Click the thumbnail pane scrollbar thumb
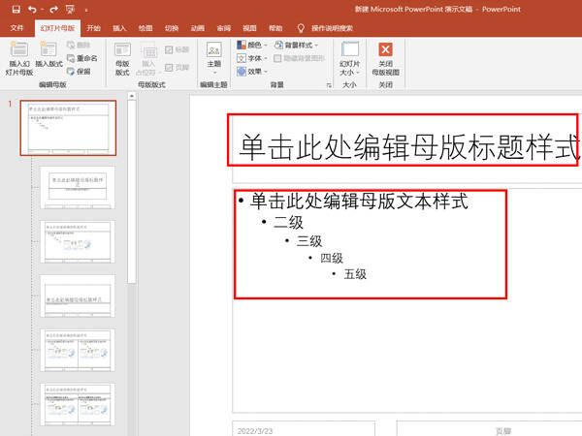The height and width of the screenshot is (436, 582). pos(131,192)
